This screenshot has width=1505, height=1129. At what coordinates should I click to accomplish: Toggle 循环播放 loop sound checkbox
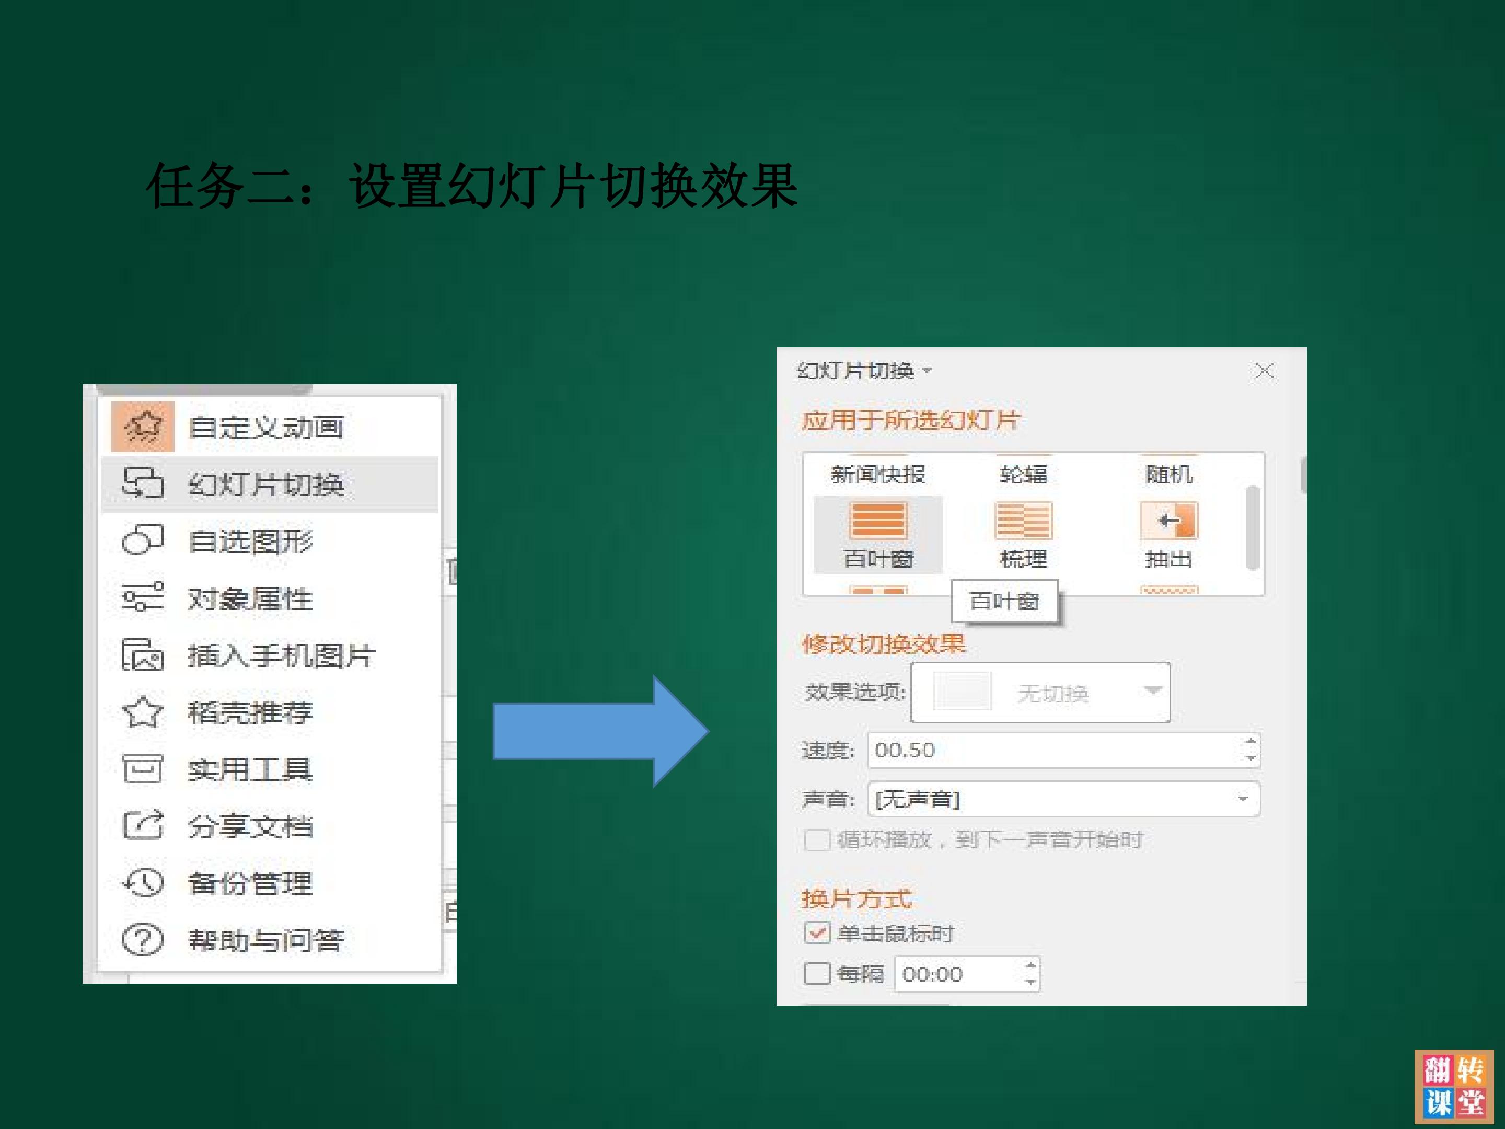click(816, 840)
